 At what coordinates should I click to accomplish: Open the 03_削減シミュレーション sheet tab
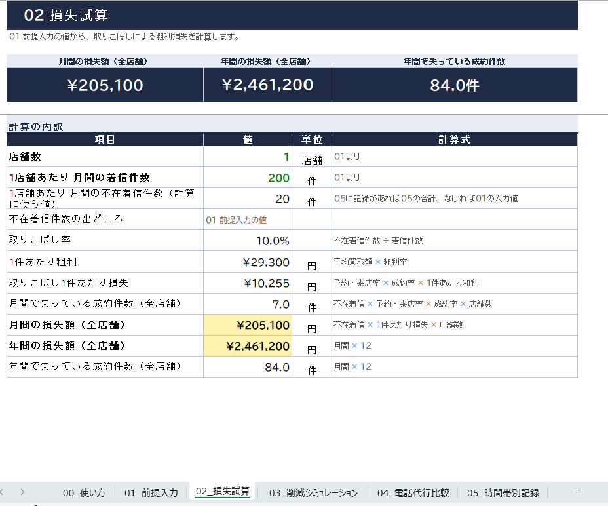(313, 493)
